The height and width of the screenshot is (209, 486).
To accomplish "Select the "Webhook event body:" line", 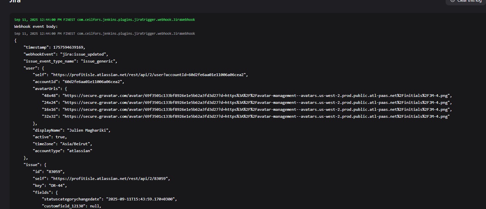I will [x=36, y=27].
